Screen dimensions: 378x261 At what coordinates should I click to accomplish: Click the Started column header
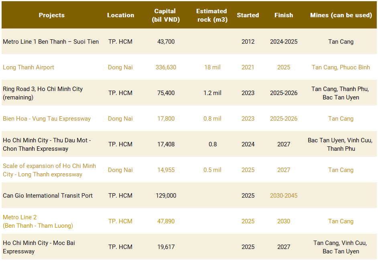pos(248,15)
